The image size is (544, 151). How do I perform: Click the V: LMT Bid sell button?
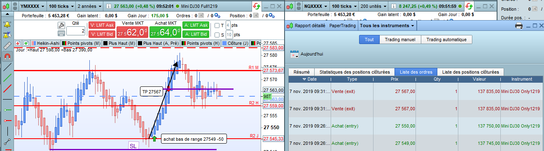[102, 34]
